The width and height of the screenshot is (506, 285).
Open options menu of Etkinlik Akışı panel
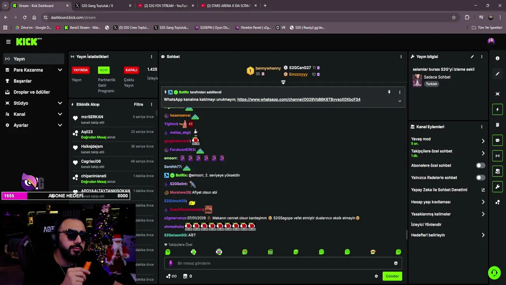[151, 104]
